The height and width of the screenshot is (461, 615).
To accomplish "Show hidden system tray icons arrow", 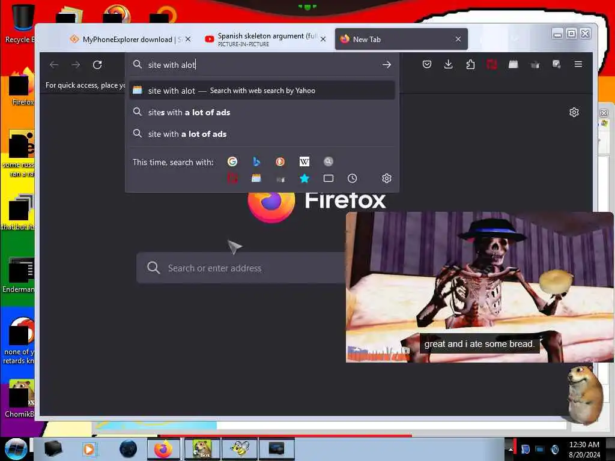I will coord(510,449).
